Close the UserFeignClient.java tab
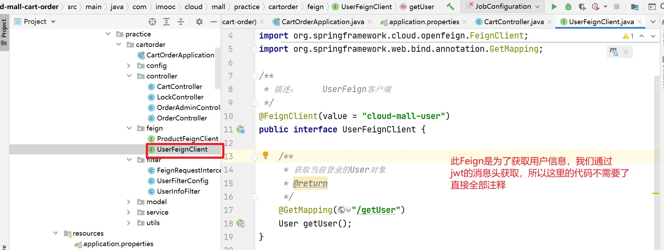The image size is (664, 250). coord(639,22)
